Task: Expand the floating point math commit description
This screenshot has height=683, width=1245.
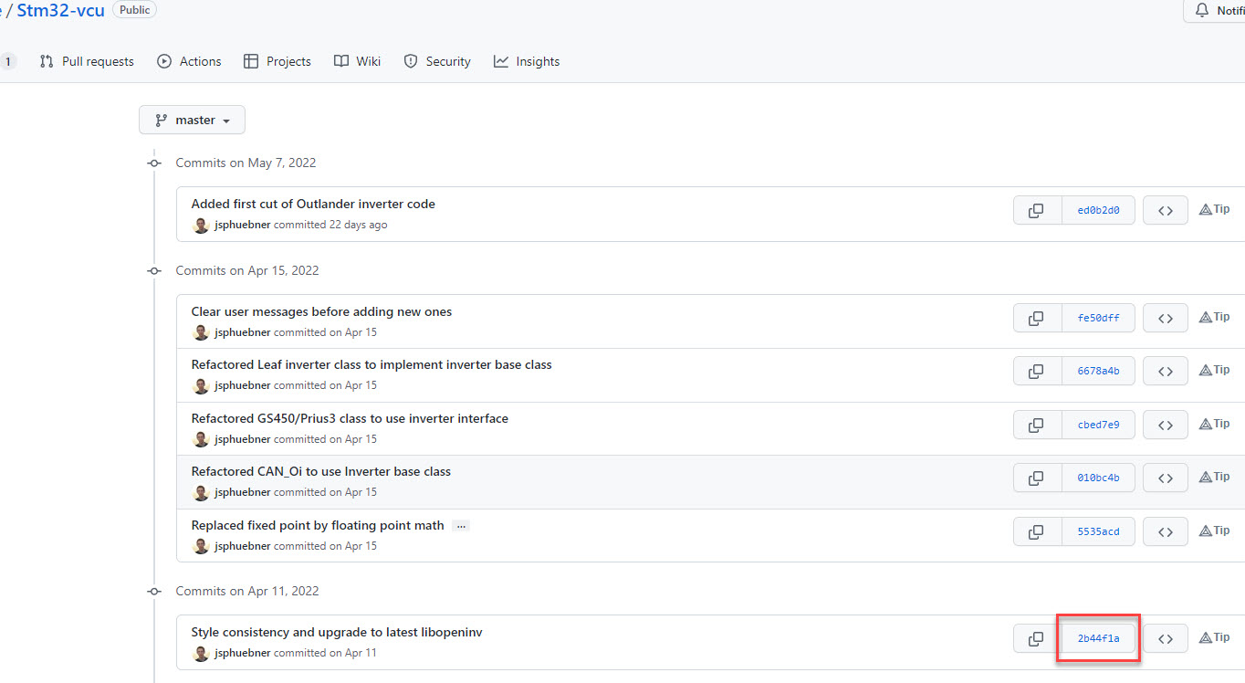Action: pyautogui.click(x=461, y=526)
